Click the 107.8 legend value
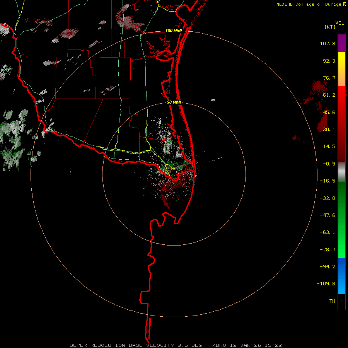348x348 pixels. [x=328, y=43]
